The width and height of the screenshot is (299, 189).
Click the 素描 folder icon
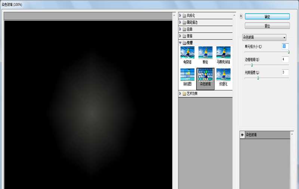184,36
